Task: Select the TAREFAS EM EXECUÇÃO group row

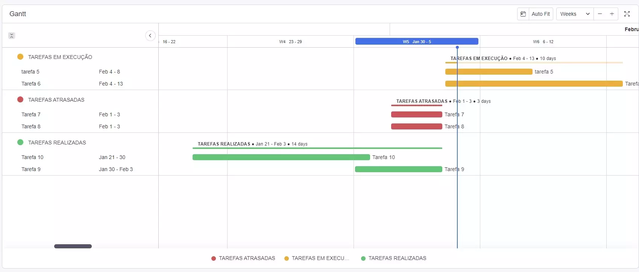Action: (60, 57)
